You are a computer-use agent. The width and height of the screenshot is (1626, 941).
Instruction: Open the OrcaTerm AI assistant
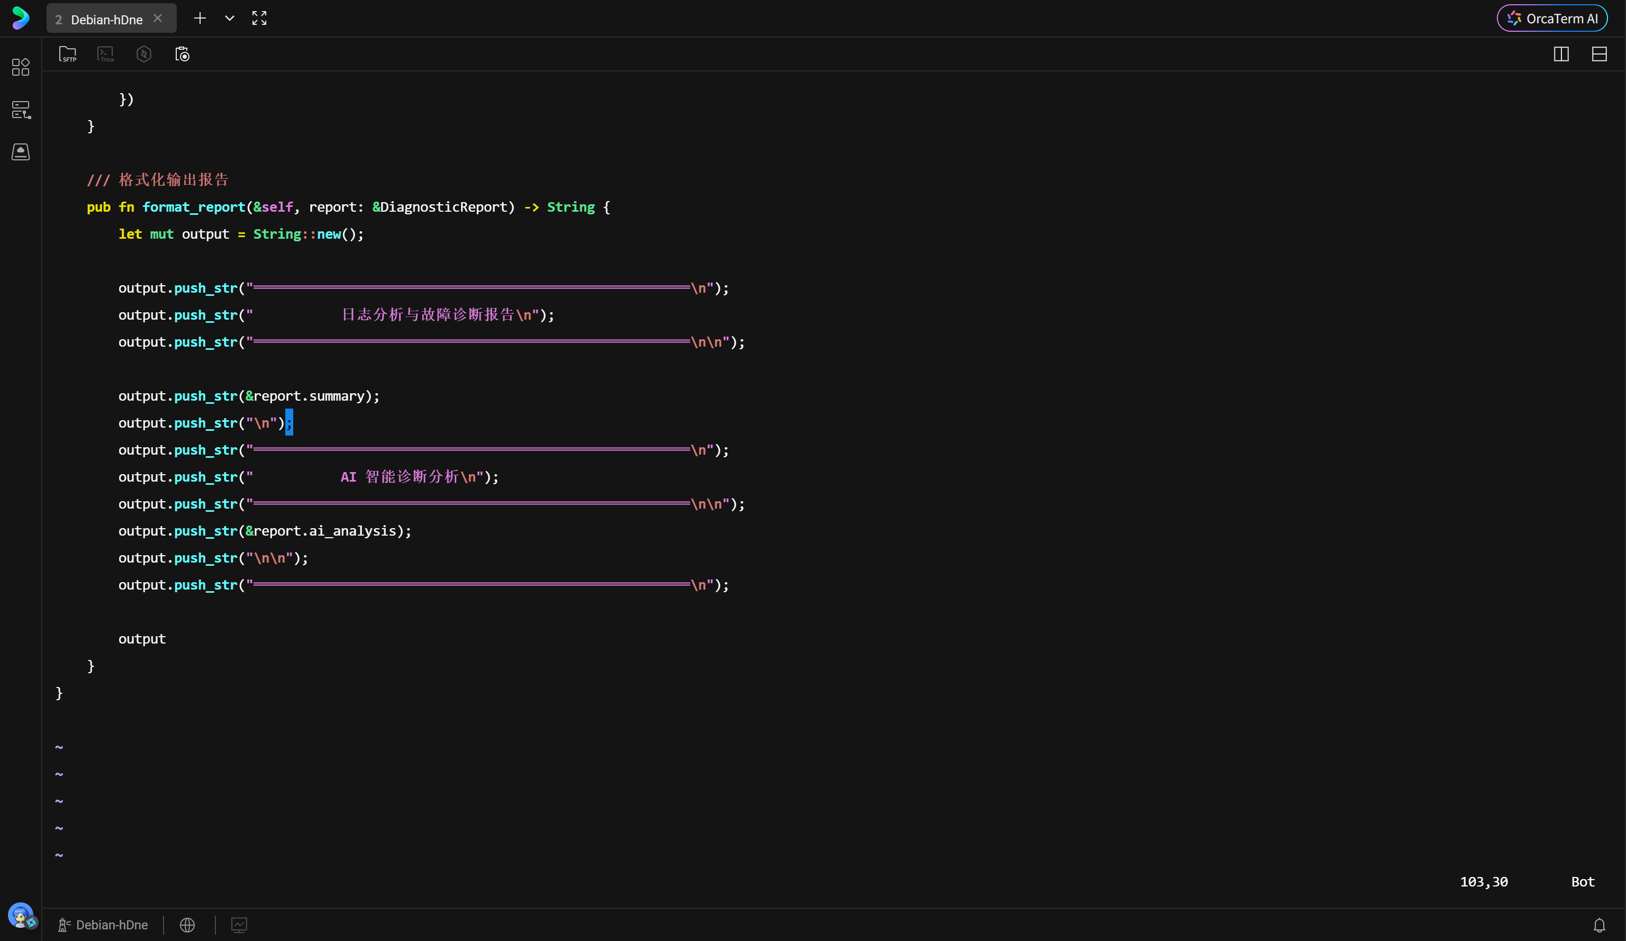point(1552,19)
